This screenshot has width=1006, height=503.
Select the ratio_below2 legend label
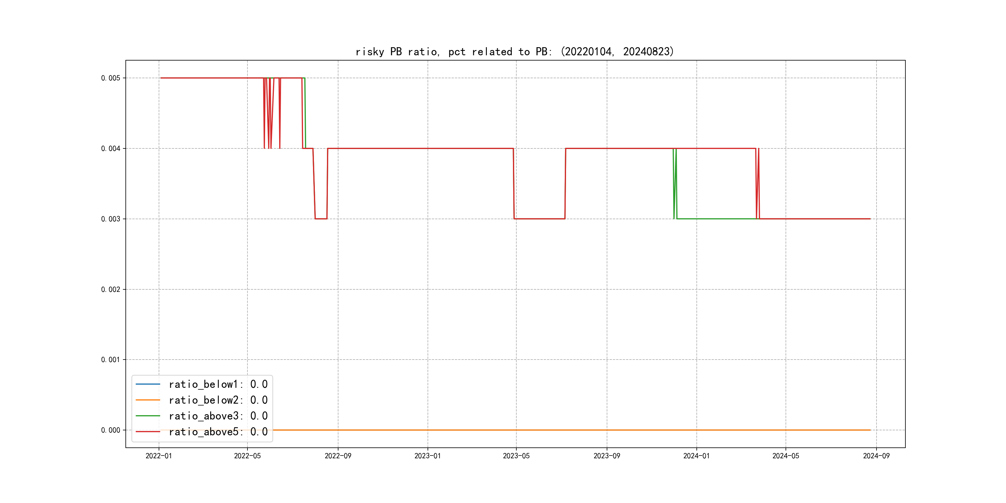click(x=218, y=400)
